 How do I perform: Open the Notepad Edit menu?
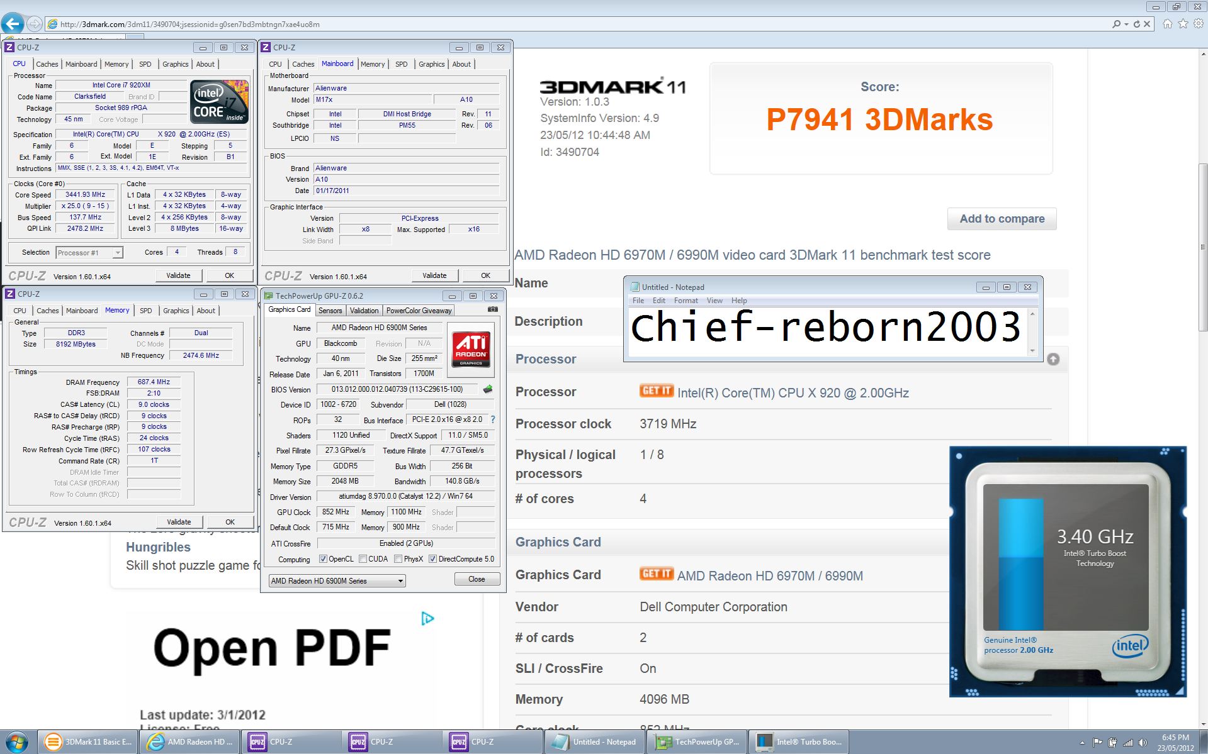click(658, 301)
